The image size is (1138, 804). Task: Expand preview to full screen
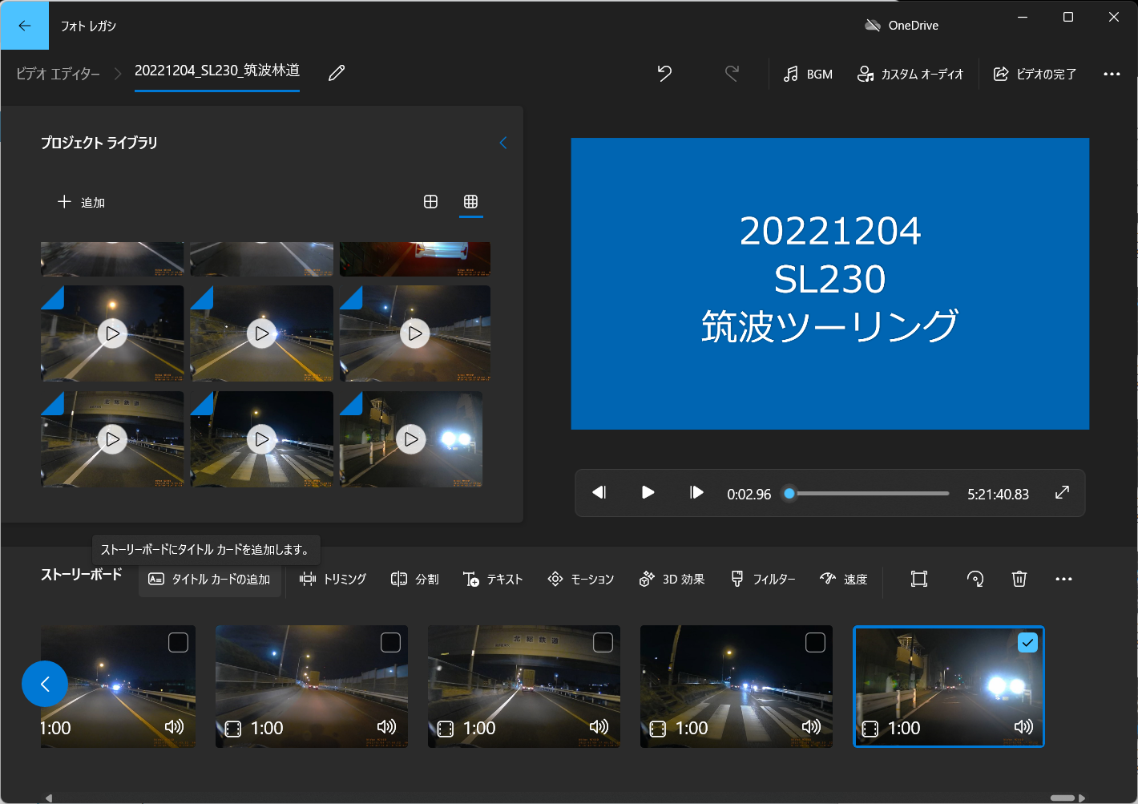(1062, 493)
